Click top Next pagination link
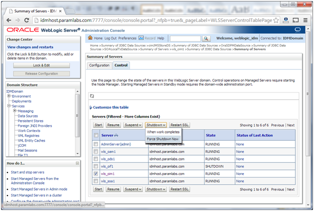314x211 pixels. pyautogui.click(x=291, y=125)
